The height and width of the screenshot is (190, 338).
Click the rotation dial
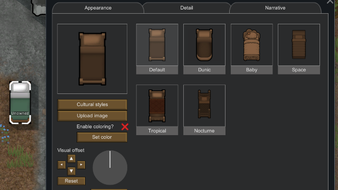[110, 168]
